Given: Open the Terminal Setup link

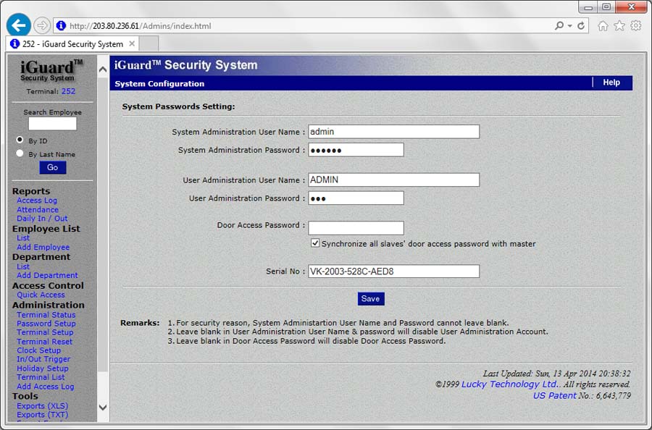Looking at the screenshot, I should coord(45,332).
